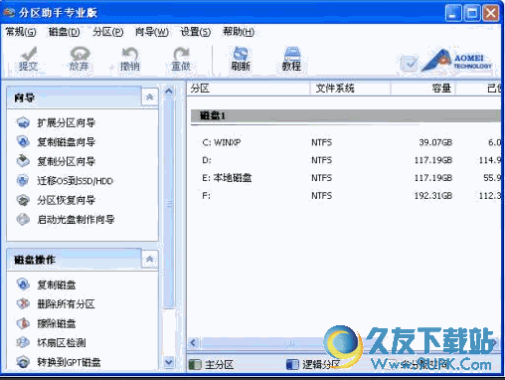Select partition row F:
The height and width of the screenshot is (380, 505).
tap(346, 196)
